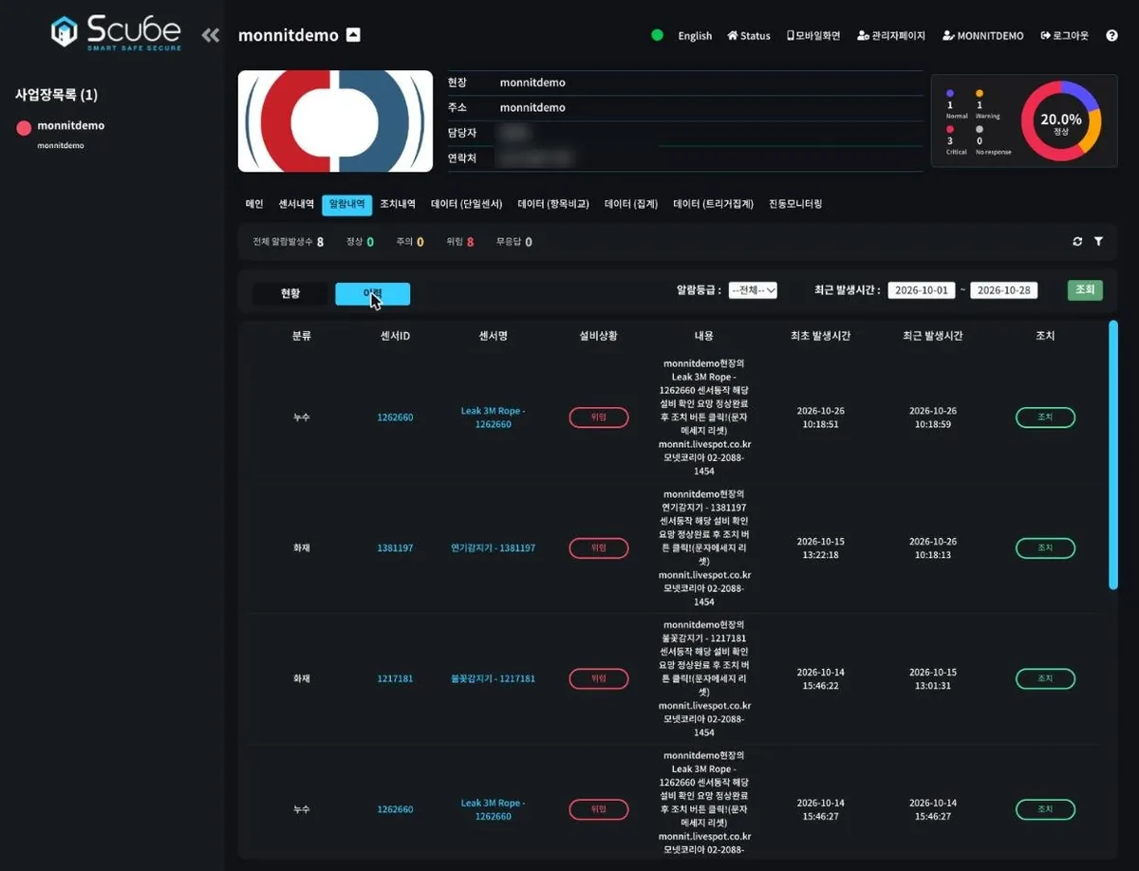Open the 진동모니터링 tab
Screen dimensions: 1139x871
click(x=795, y=204)
